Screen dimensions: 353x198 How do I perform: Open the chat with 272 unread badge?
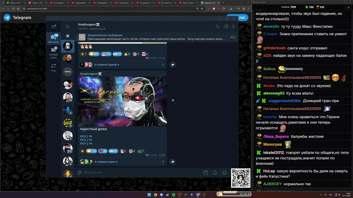pyautogui.click(x=68, y=148)
